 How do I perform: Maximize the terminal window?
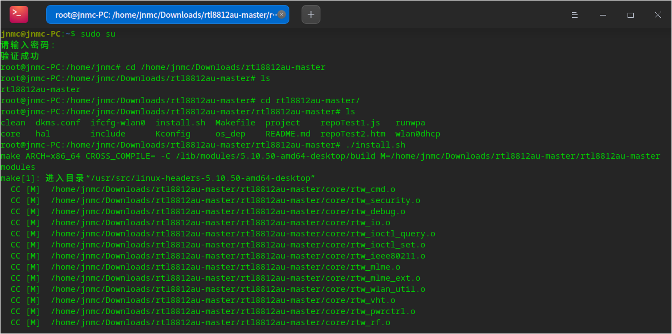coord(630,15)
